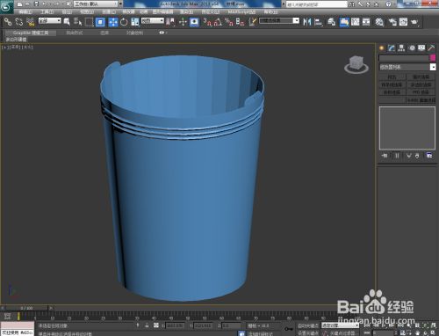
Task: Switch to the Hierarchy command panel
Action: click(x=401, y=47)
